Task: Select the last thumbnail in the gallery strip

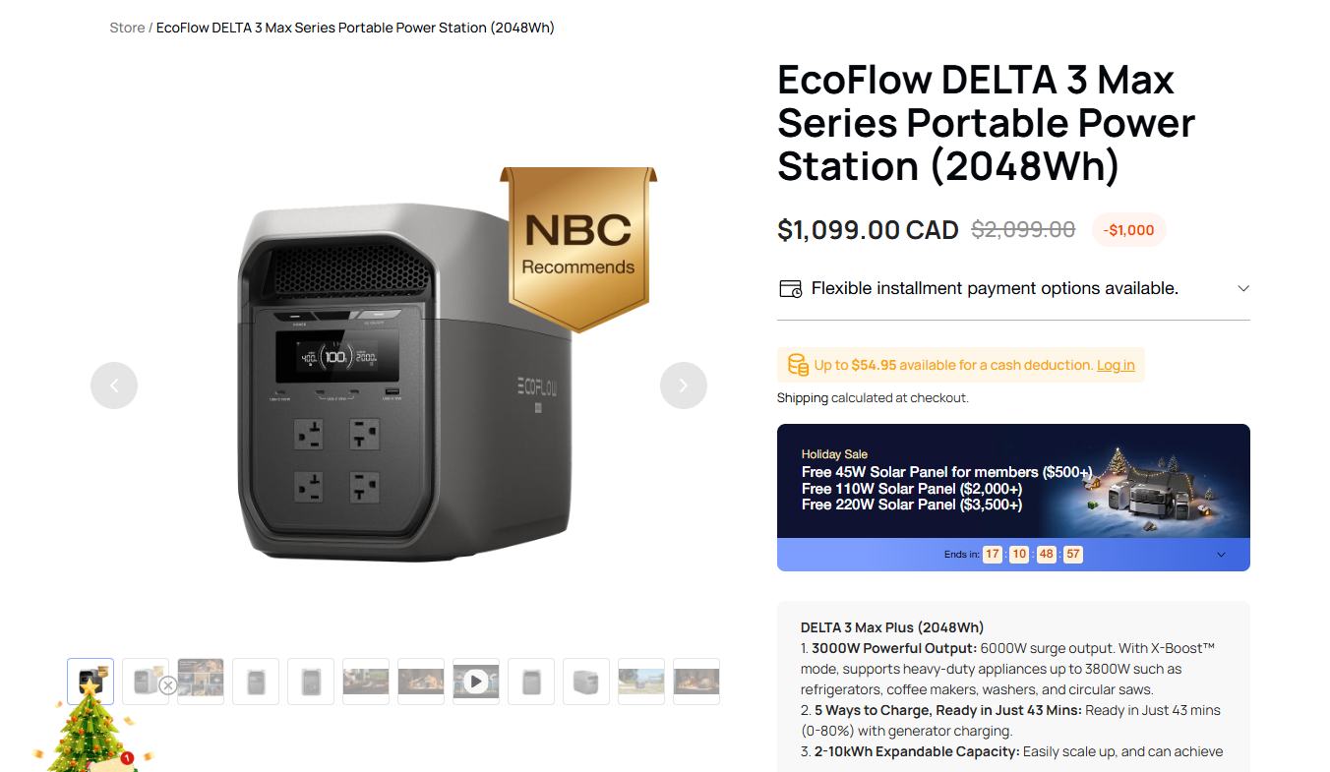Action: pyautogui.click(x=696, y=682)
